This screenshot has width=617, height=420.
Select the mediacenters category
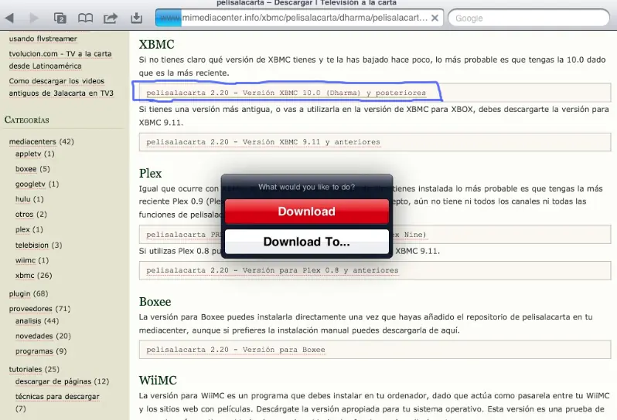pyautogui.click(x=32, y=141)
